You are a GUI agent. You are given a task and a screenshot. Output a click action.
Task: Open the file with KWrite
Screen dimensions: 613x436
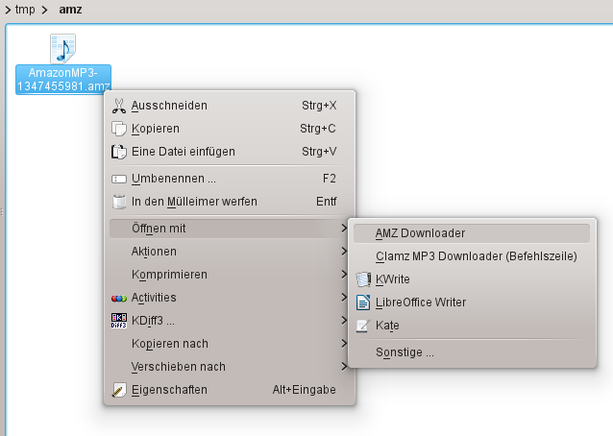pos(472,279)
